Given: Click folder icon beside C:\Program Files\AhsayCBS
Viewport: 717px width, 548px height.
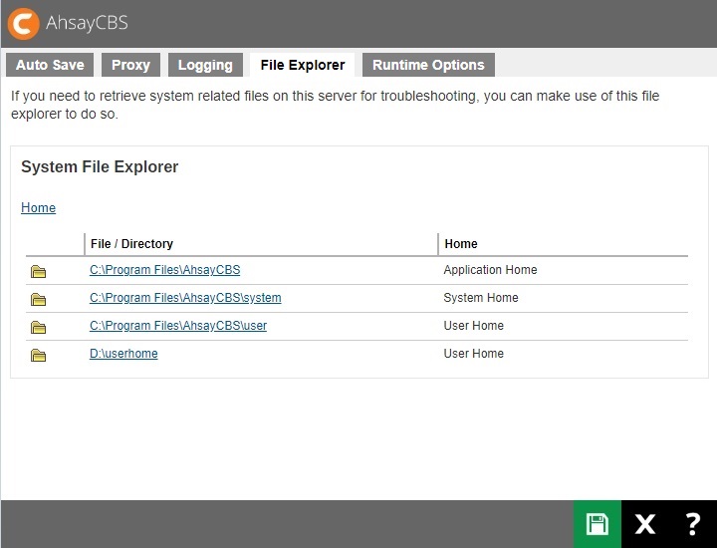Looking at the screenshot, I should click(x=39, y=271).
